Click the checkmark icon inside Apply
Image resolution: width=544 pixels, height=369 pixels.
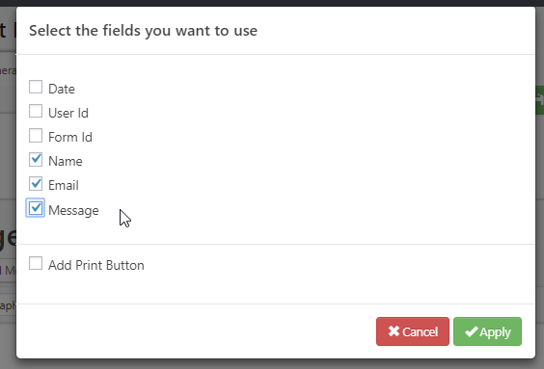pyautogui.click(x=471, y=331)
